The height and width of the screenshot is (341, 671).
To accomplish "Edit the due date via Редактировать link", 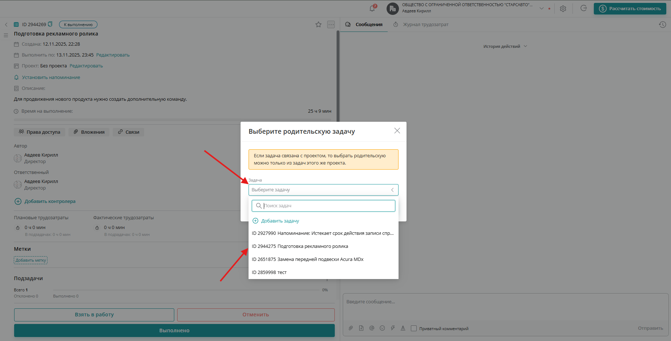I will (x=113, y=55).
